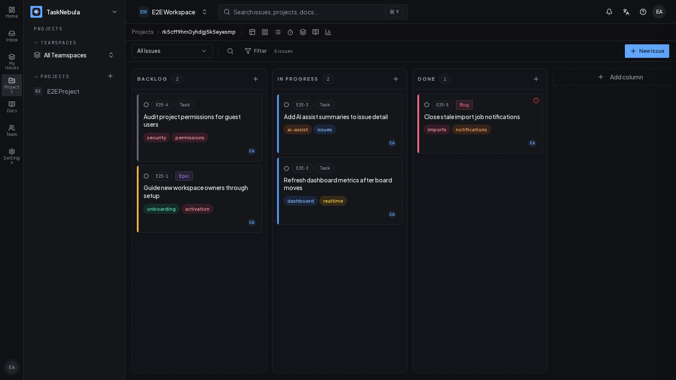
Task: Click the permissions label tag
Action: (190, 138)
